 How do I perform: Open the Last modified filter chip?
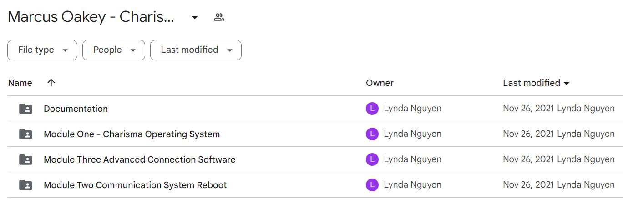[x=196, y=50]
